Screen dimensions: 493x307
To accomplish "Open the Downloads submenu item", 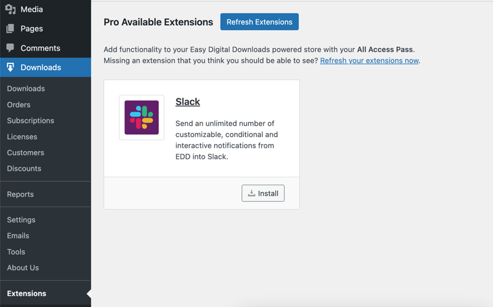I will click(x=26, y=89).
